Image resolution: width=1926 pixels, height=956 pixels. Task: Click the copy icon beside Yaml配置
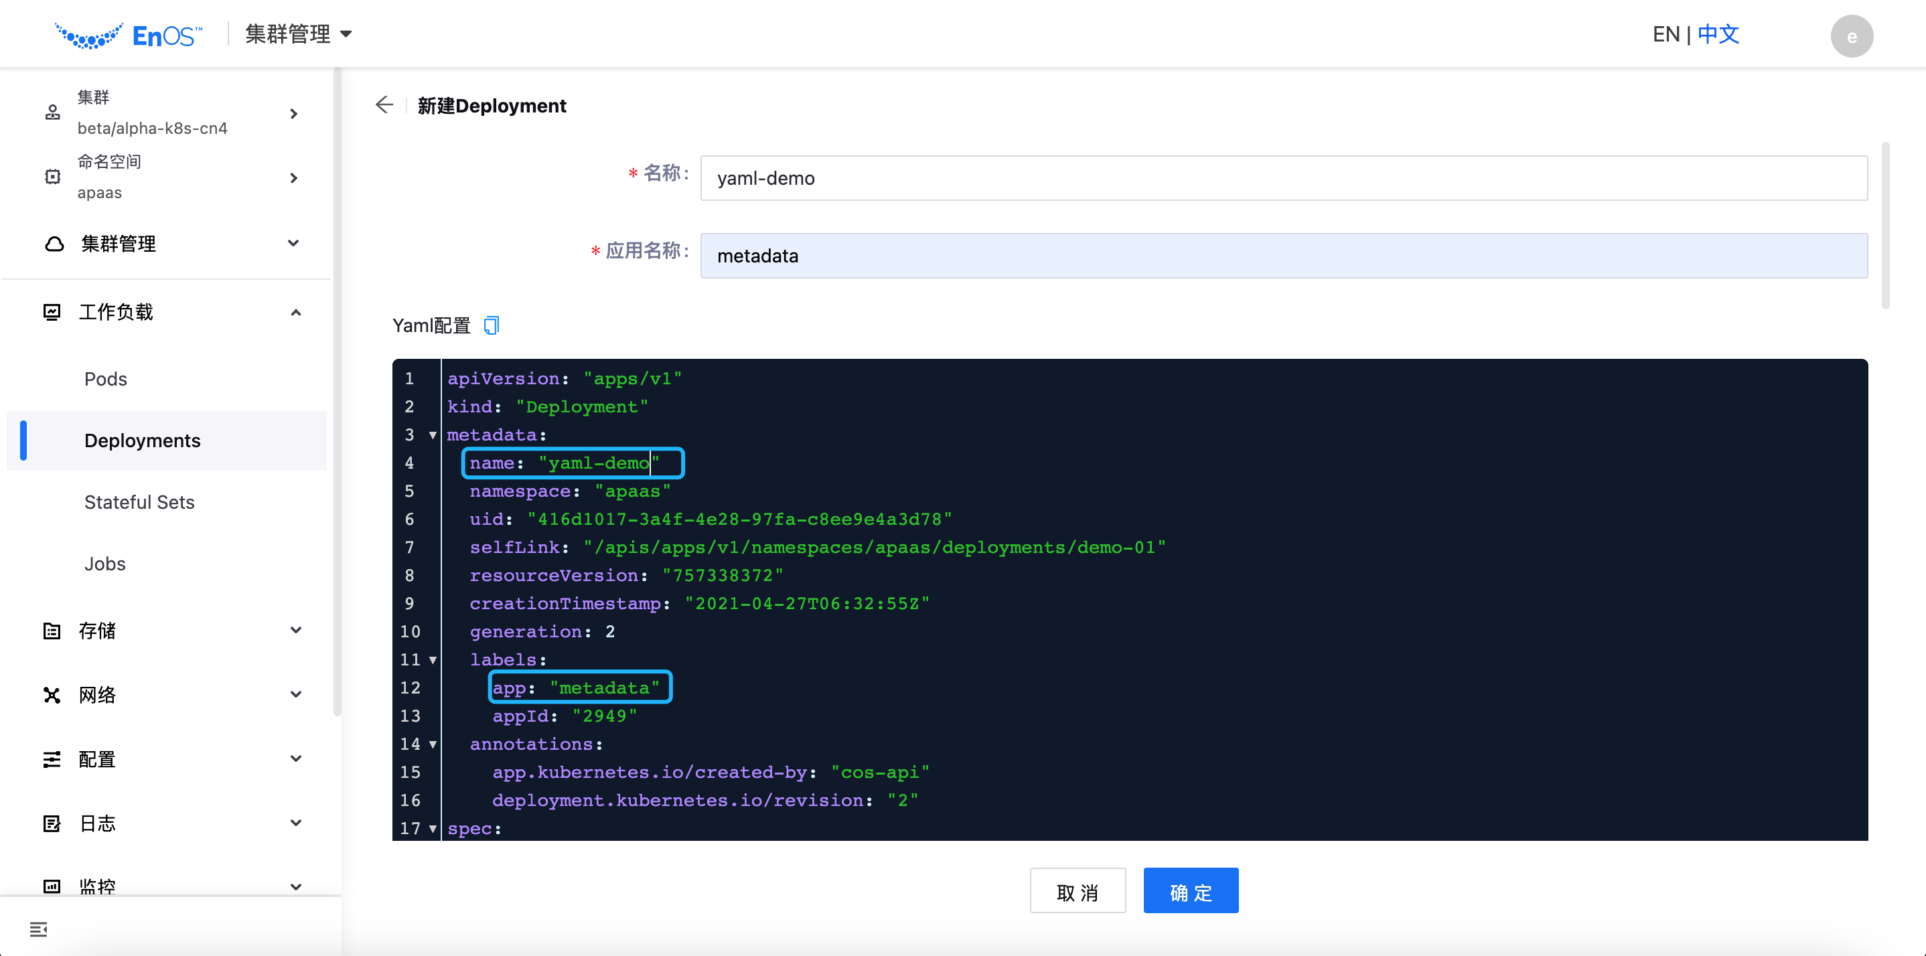tap(492, 325)
